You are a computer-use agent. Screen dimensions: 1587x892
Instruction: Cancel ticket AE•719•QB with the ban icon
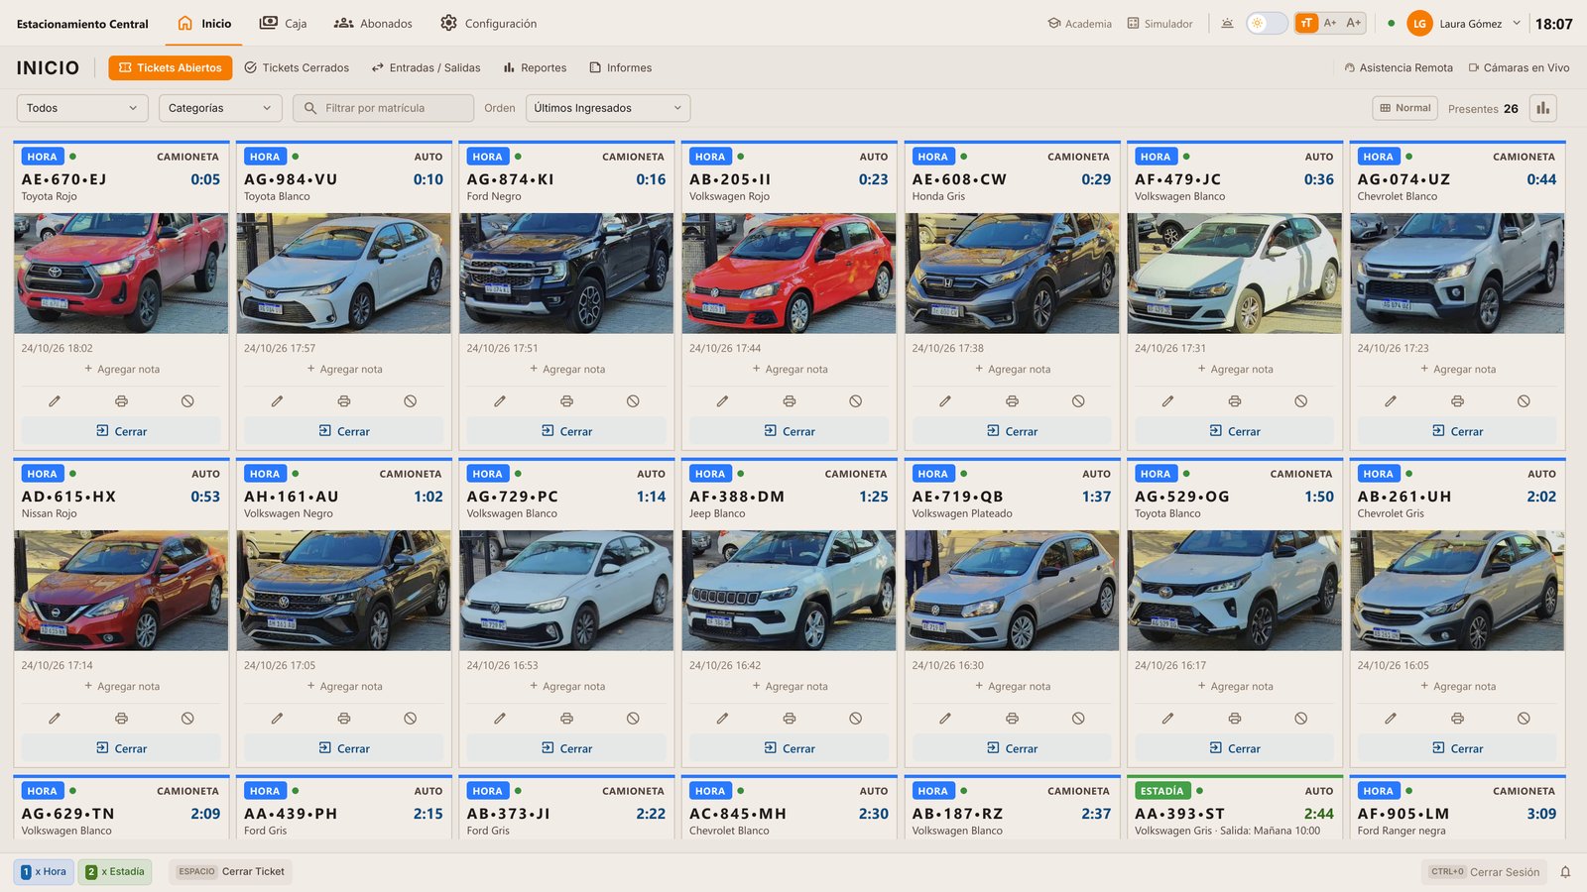(x=1078, y=719)
